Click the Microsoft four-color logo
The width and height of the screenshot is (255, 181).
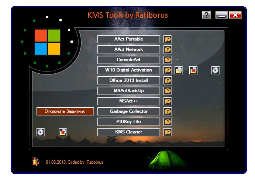(x=47, y=42)
